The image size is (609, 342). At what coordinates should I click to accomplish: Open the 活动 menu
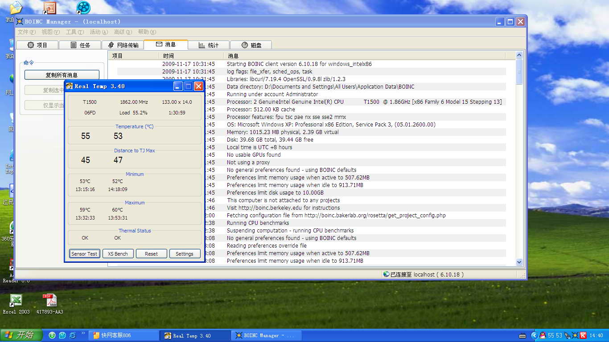[x=99, y=32]
